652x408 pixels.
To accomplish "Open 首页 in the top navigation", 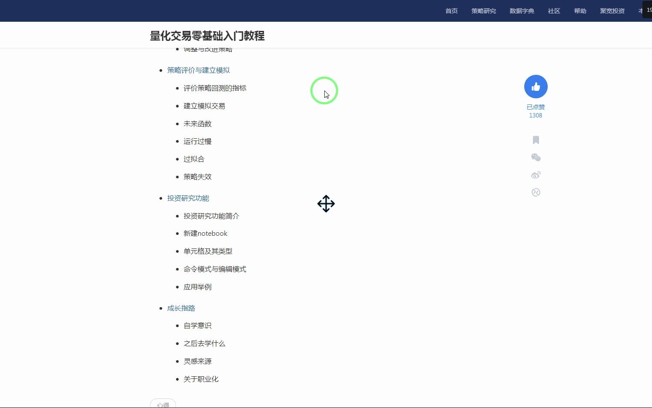I will pyautogui.click(x=452, y=11).
